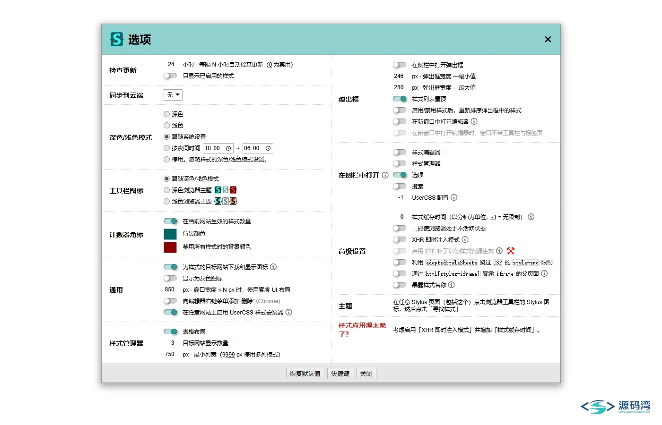Open the dark red 禁用所有样式 color swatch
This screenshot has height=425, width=662.
[170, 247]
